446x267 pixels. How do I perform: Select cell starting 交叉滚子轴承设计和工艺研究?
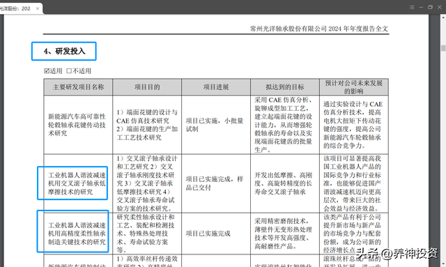147,183
